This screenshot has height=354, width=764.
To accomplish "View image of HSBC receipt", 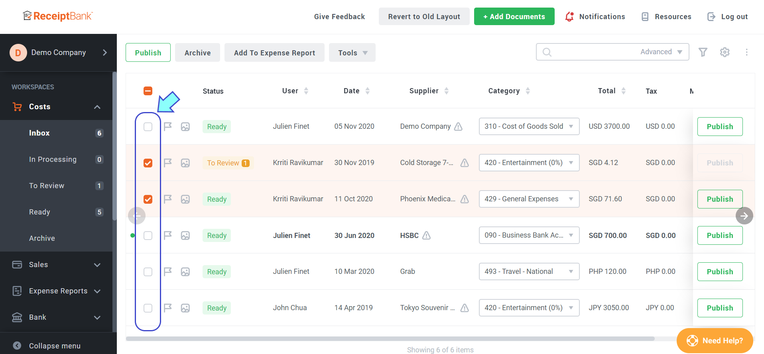I will (x=185, y=236).
